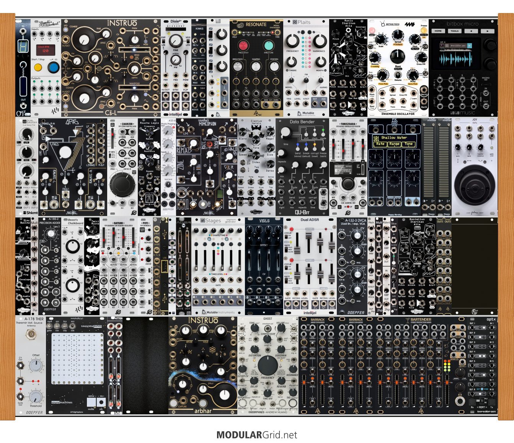Click the TIMBRE knob on Plaits

292,62
